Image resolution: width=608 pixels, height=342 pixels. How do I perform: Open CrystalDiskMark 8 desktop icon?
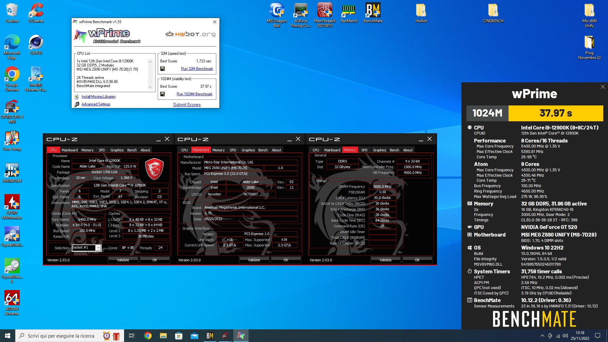[x=12, y=271]
